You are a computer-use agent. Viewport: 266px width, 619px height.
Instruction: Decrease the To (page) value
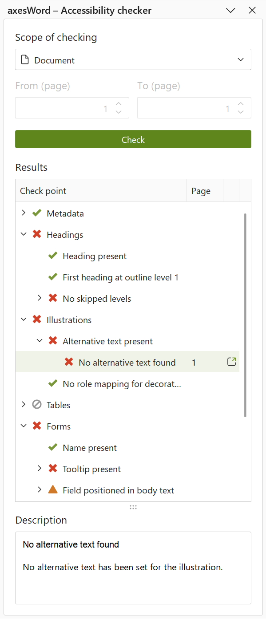(241, 112)
